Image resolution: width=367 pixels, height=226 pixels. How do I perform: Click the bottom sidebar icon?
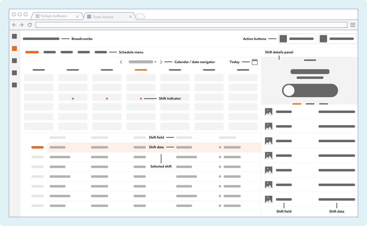[x=14, y=85]
